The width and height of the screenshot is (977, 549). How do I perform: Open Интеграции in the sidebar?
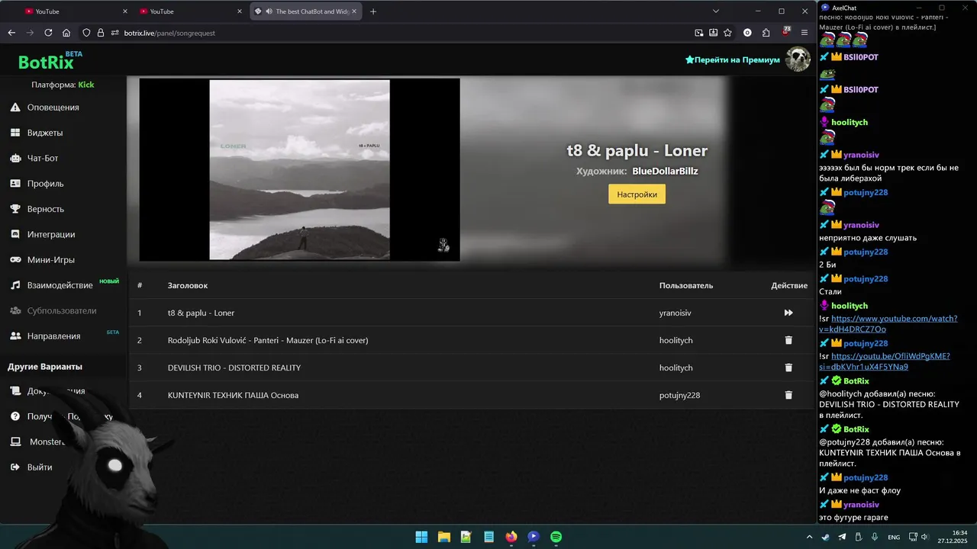point(50,234)
